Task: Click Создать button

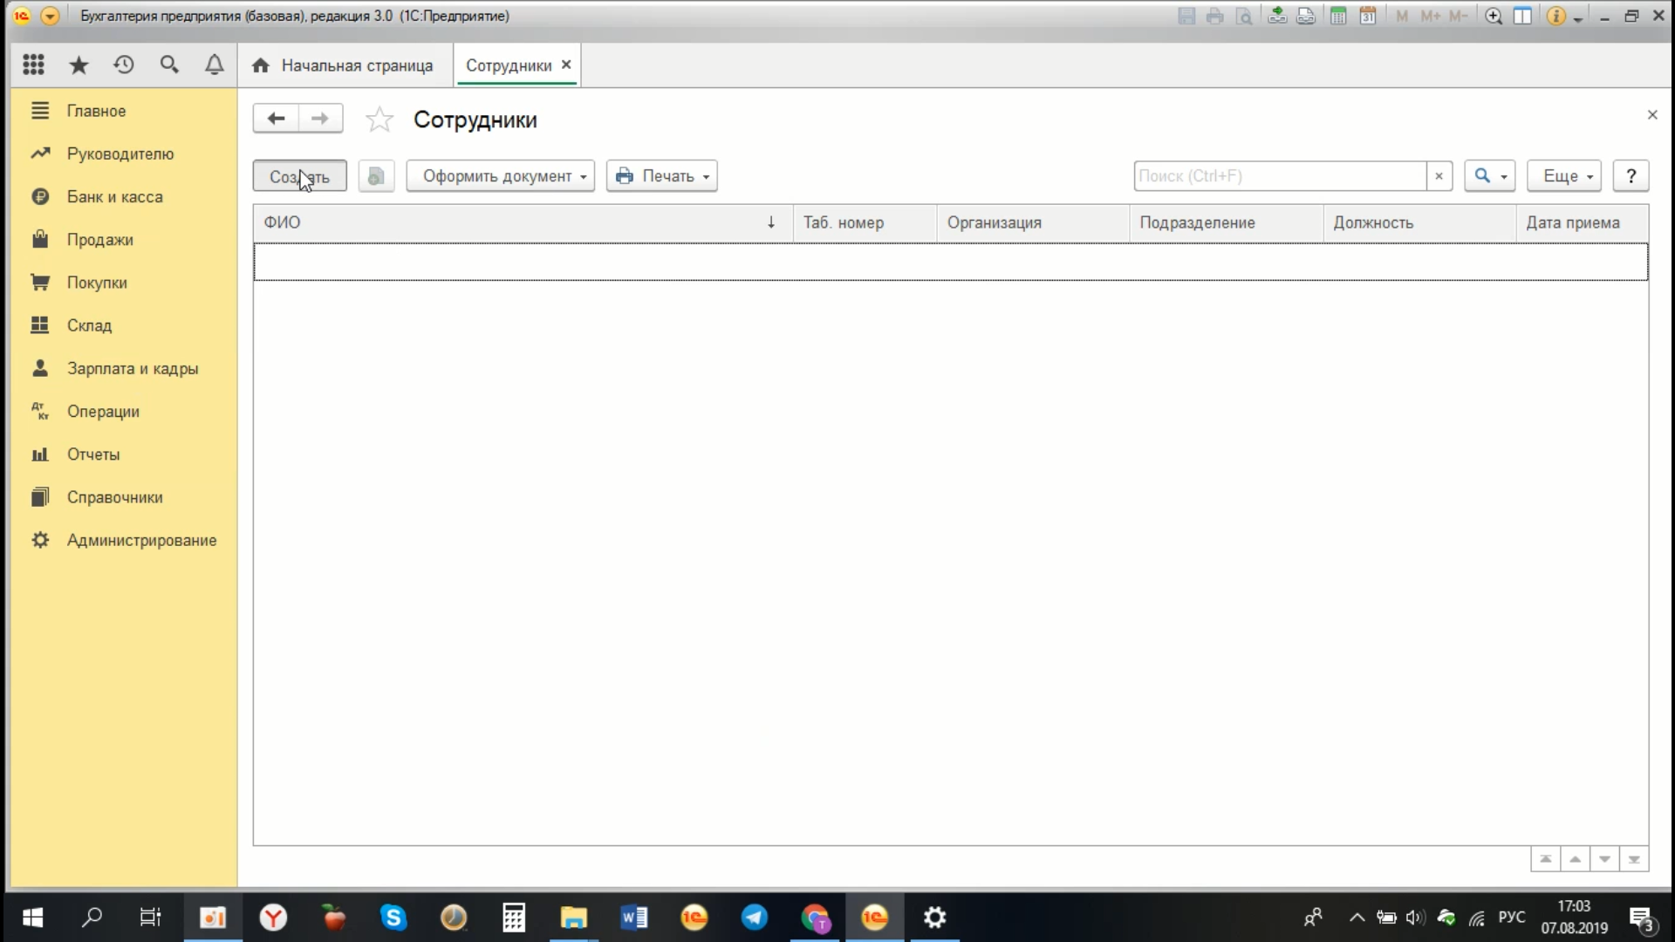Action: pos(299,176)
